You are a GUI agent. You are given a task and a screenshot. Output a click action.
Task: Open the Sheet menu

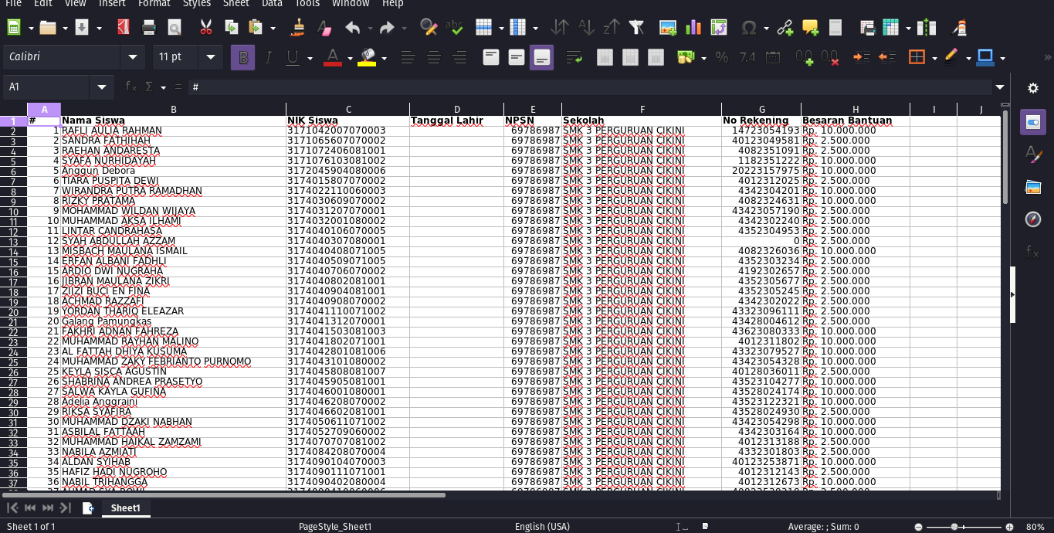tap(236, 4)
